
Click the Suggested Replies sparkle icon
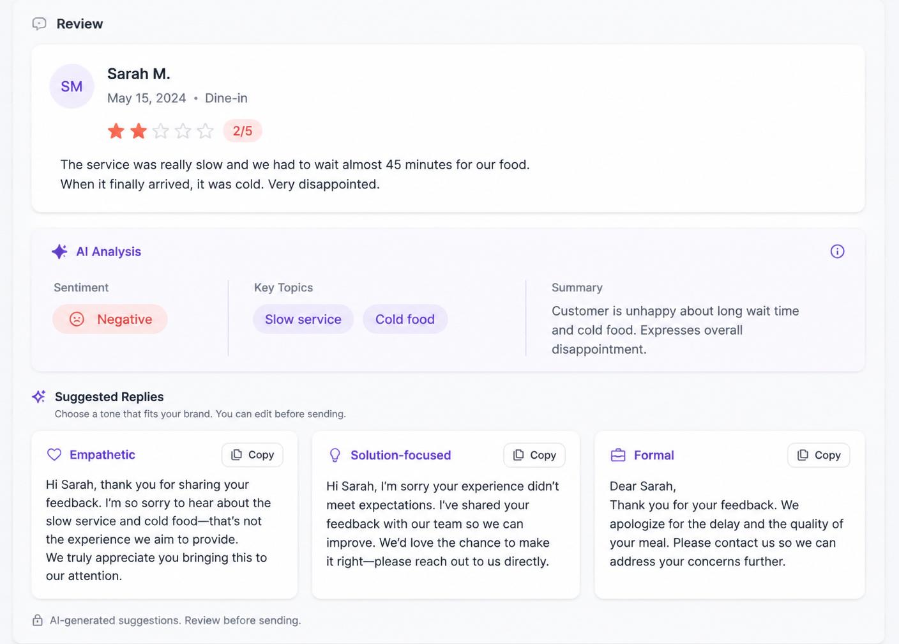click(x=39, y=397)
